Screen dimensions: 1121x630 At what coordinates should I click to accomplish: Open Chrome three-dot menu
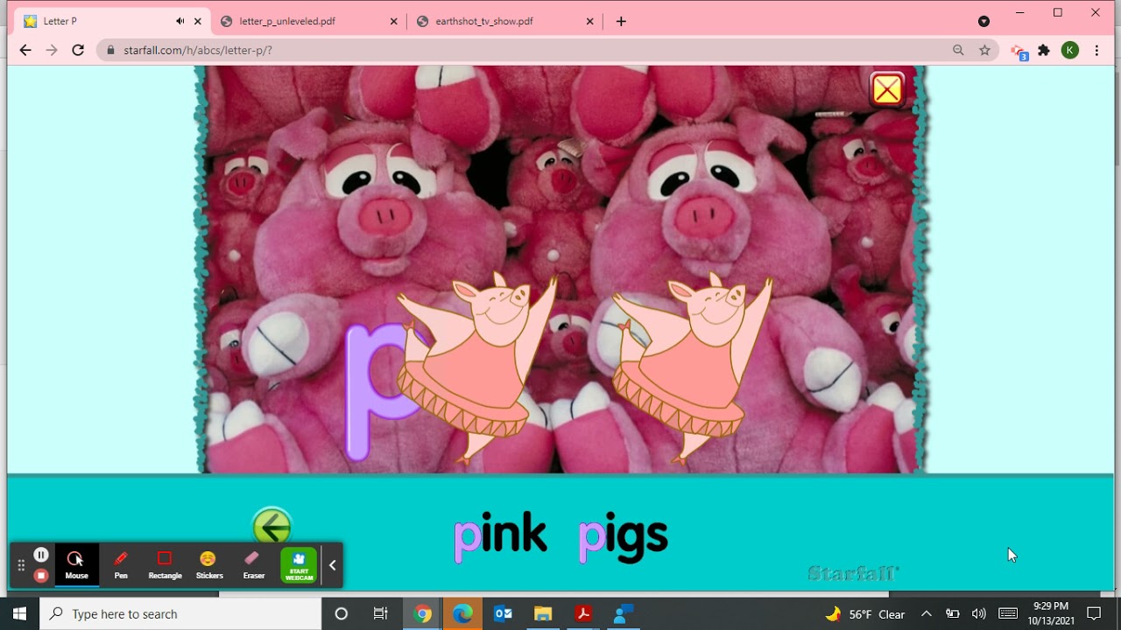pyautogui.click(x=1096, y=50)
